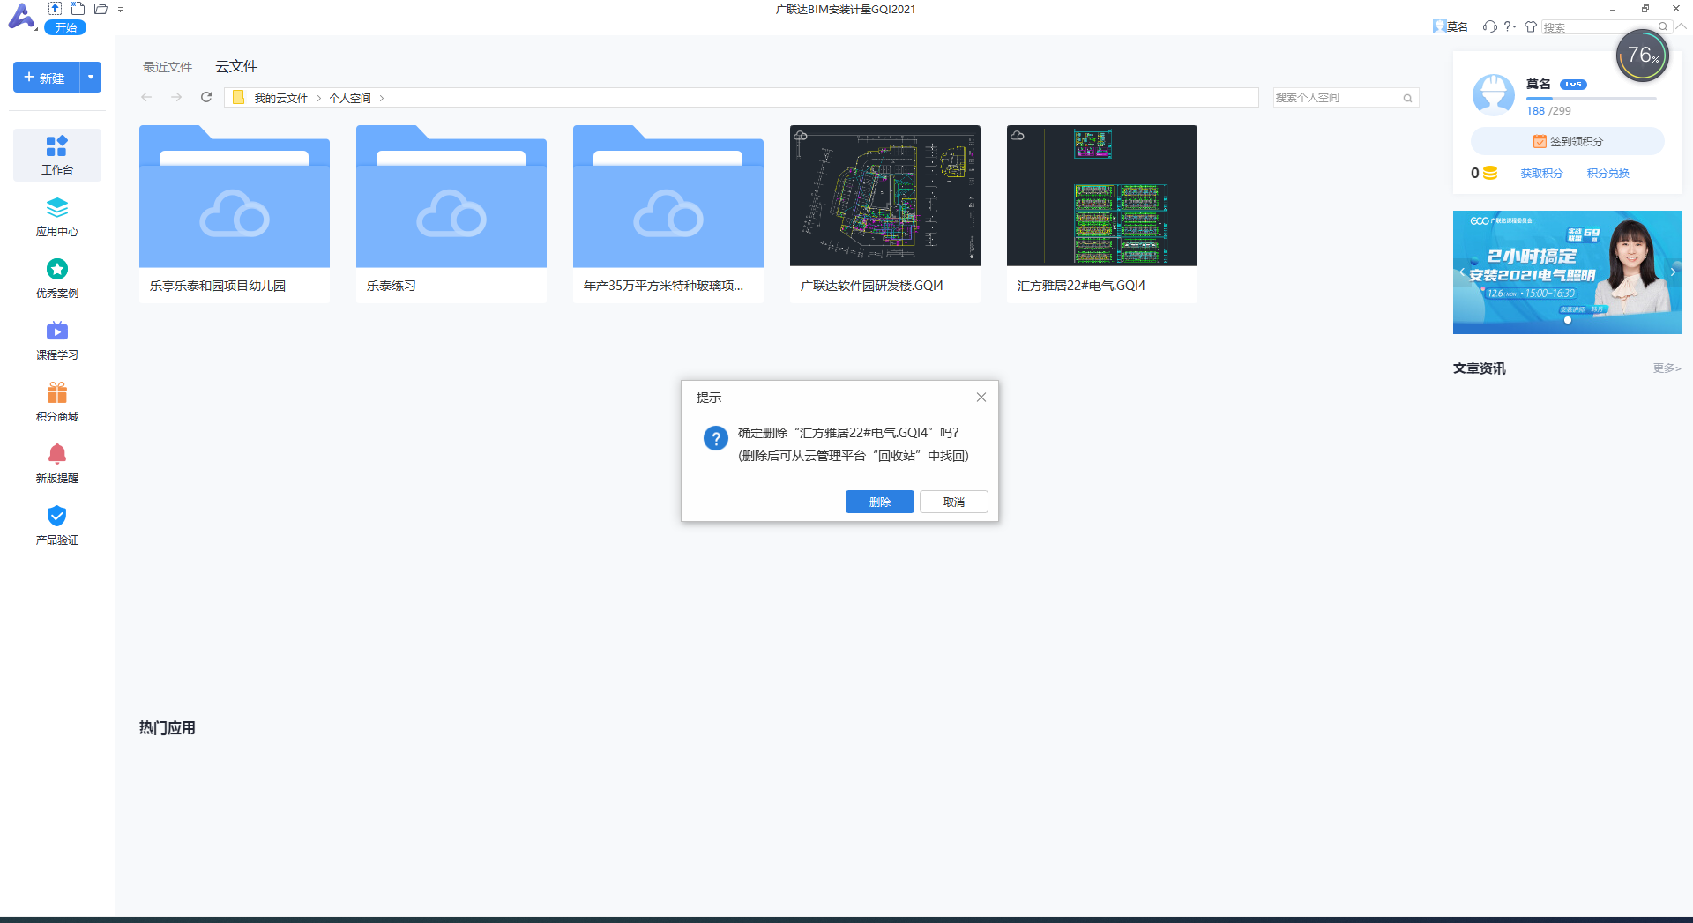1693x923 pixels.
Task: Click the gold coins points icon
Action: (1490, 173)
